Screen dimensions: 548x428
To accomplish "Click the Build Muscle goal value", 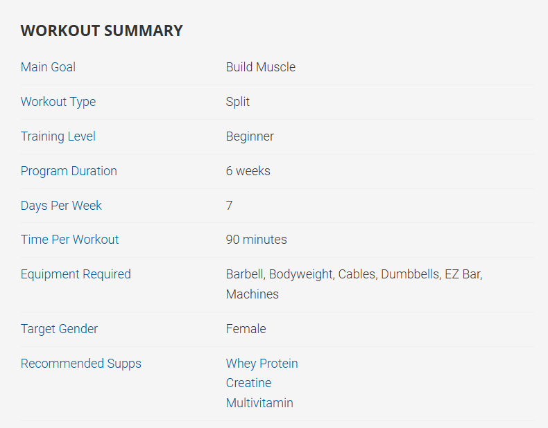I will 260,67.
